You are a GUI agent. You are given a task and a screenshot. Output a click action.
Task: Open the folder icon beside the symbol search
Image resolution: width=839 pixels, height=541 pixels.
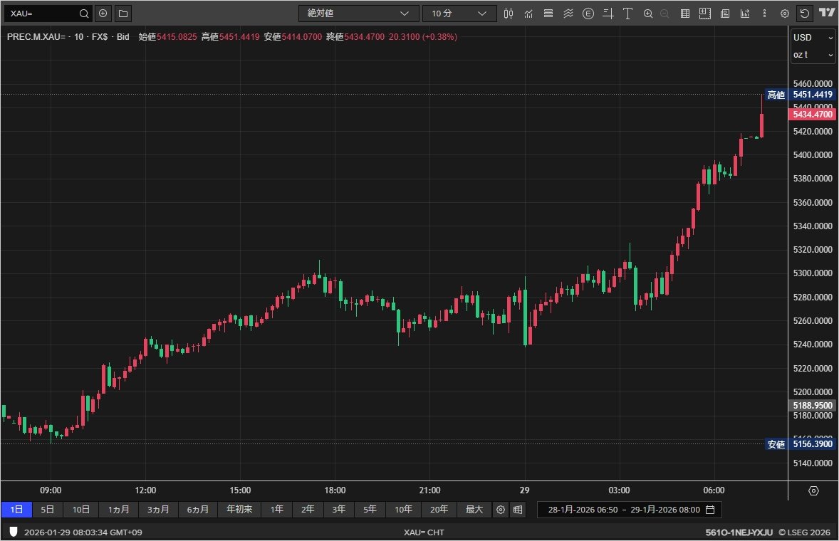coord(123,14)
